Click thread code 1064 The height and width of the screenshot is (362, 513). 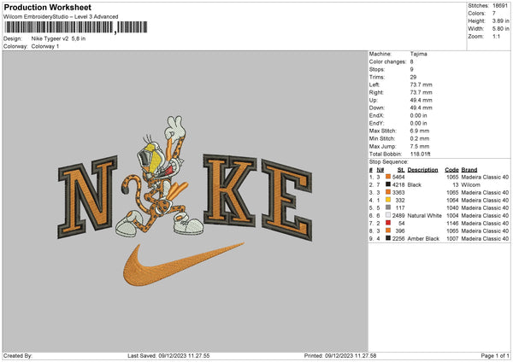452,201
